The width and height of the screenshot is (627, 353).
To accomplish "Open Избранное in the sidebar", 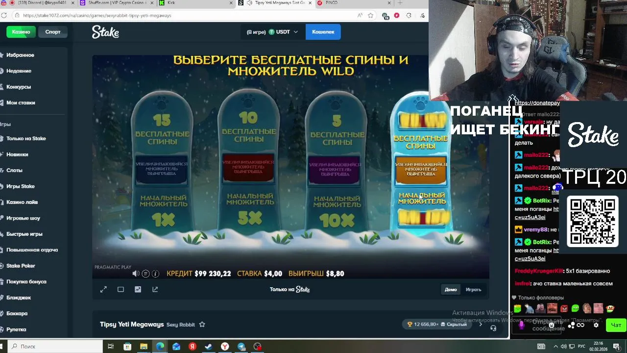I will click(x=20, y=55).
